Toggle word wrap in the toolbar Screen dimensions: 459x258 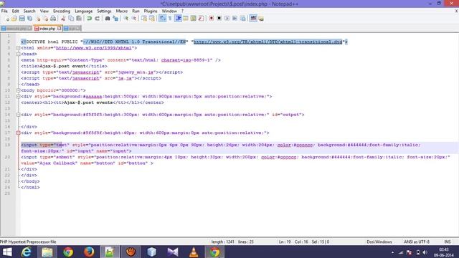[x=162, y=19]
